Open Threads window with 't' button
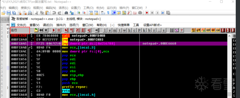The height and width of the screenshot is (98, 240). (119, 30)
